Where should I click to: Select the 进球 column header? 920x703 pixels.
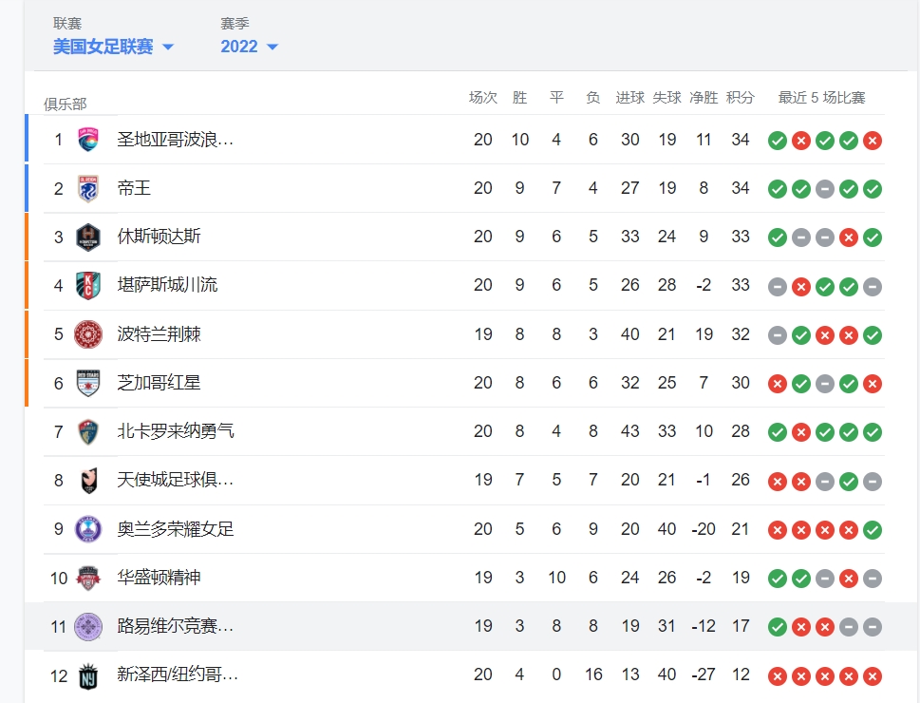click(x=630, y=98)
